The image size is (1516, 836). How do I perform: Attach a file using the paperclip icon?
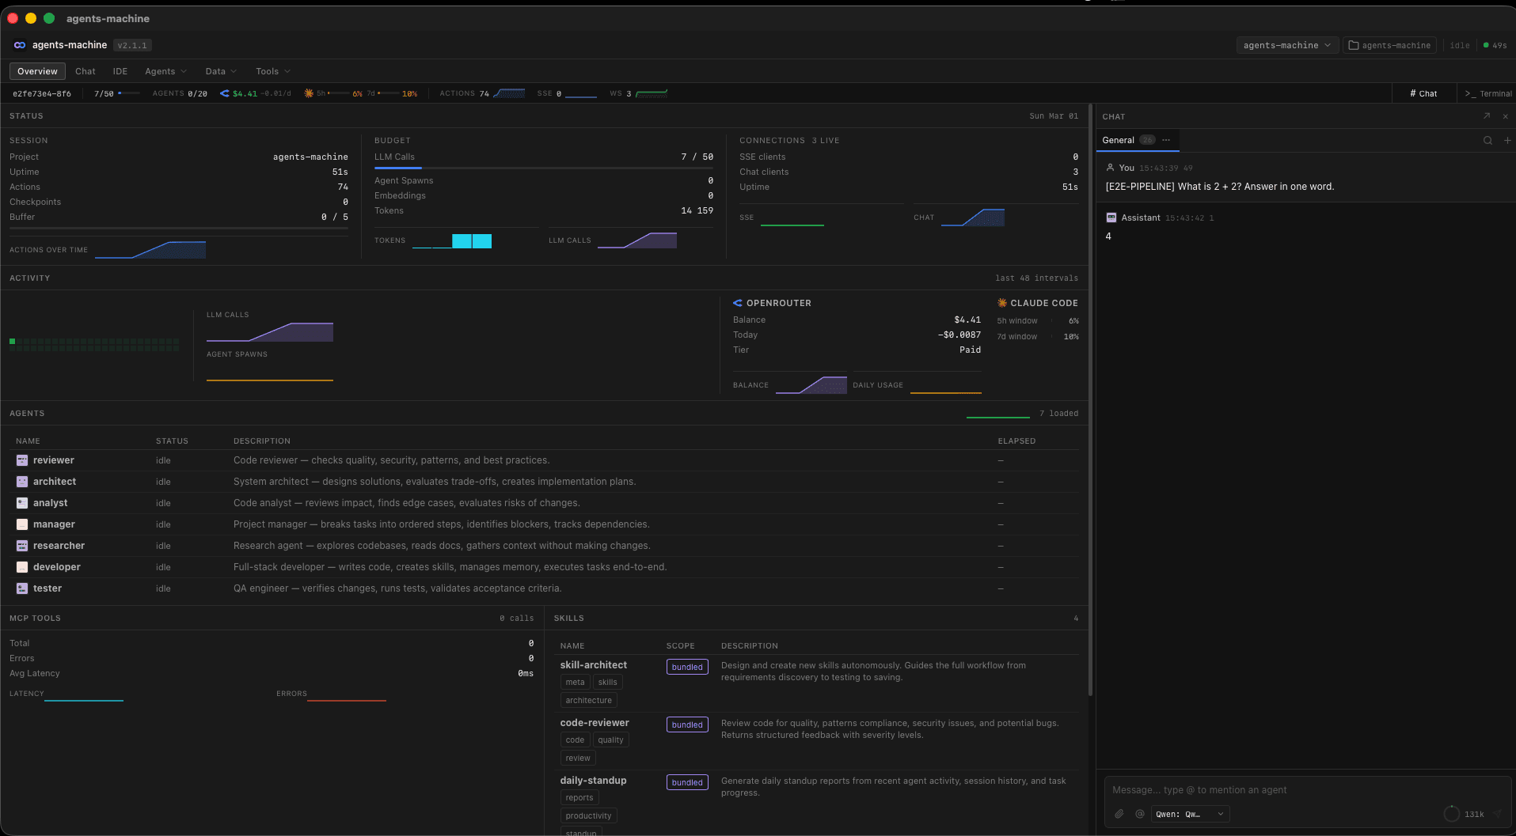point(1119,813)
